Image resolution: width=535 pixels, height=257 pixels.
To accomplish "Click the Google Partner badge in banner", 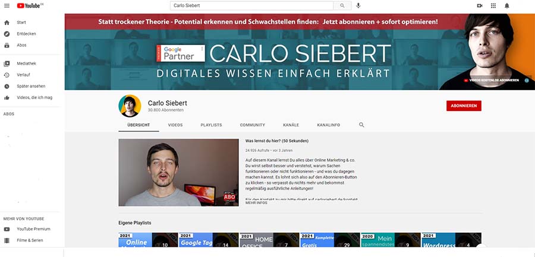I will click(x=181, y=53).
